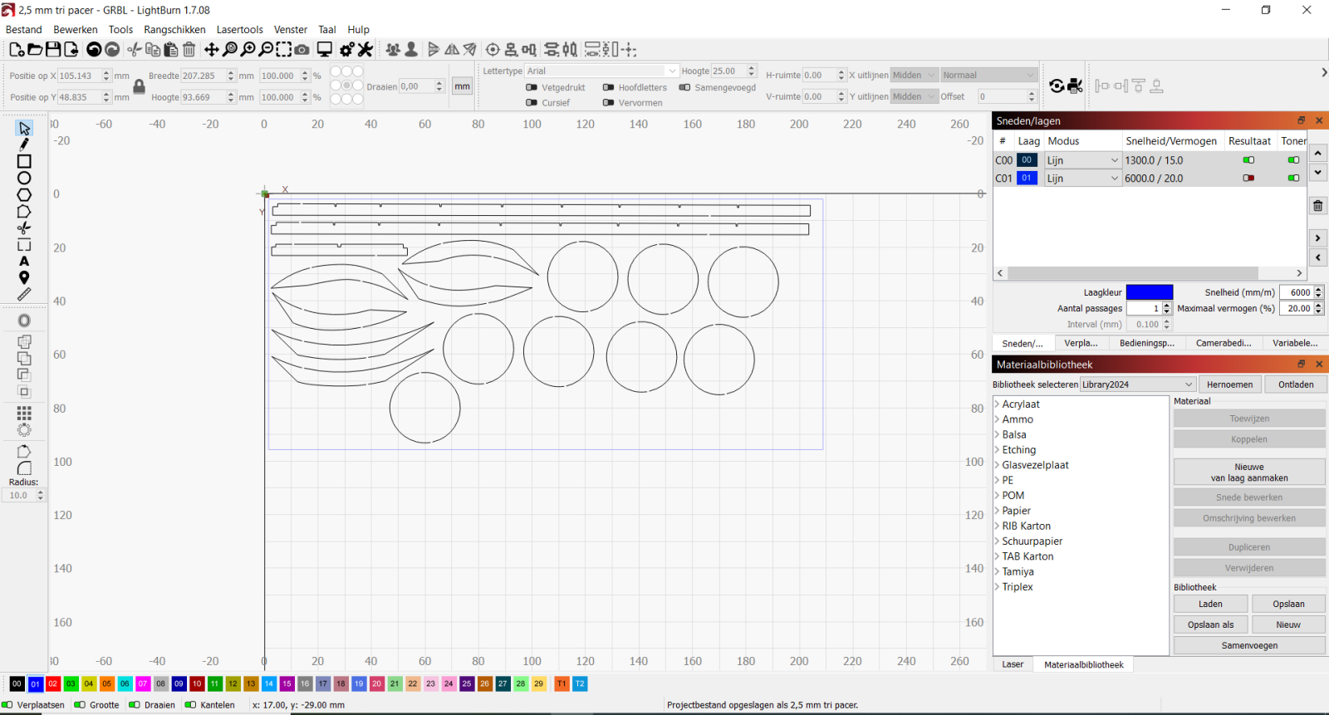Select the pointer selection tool

(24, 128)
